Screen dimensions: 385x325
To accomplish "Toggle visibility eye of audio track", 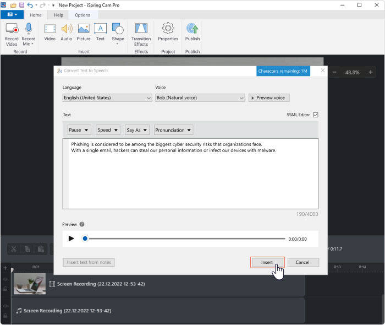I will 5,306.
